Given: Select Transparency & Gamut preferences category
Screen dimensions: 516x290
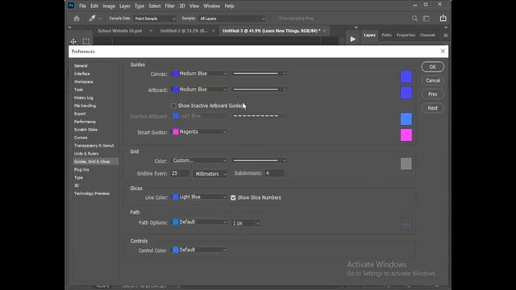Looking at the screenshot, I should [94, 146].
